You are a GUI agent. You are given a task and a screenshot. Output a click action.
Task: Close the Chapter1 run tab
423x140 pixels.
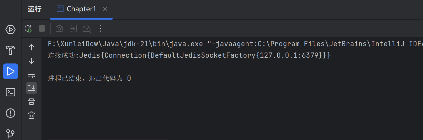[x=105, y=9]
